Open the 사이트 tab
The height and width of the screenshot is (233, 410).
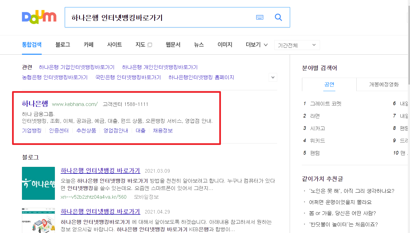pyautogui.click(x=115, y=44)
